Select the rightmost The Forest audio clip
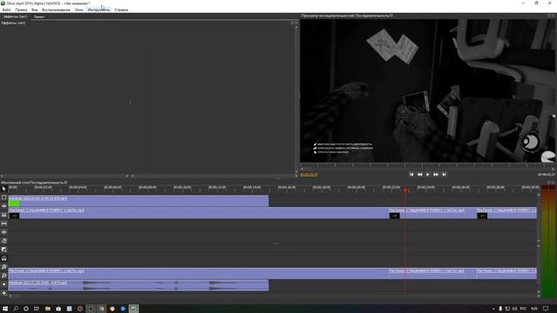The width and height of the screenshot is (557, 313). (507, 274)
